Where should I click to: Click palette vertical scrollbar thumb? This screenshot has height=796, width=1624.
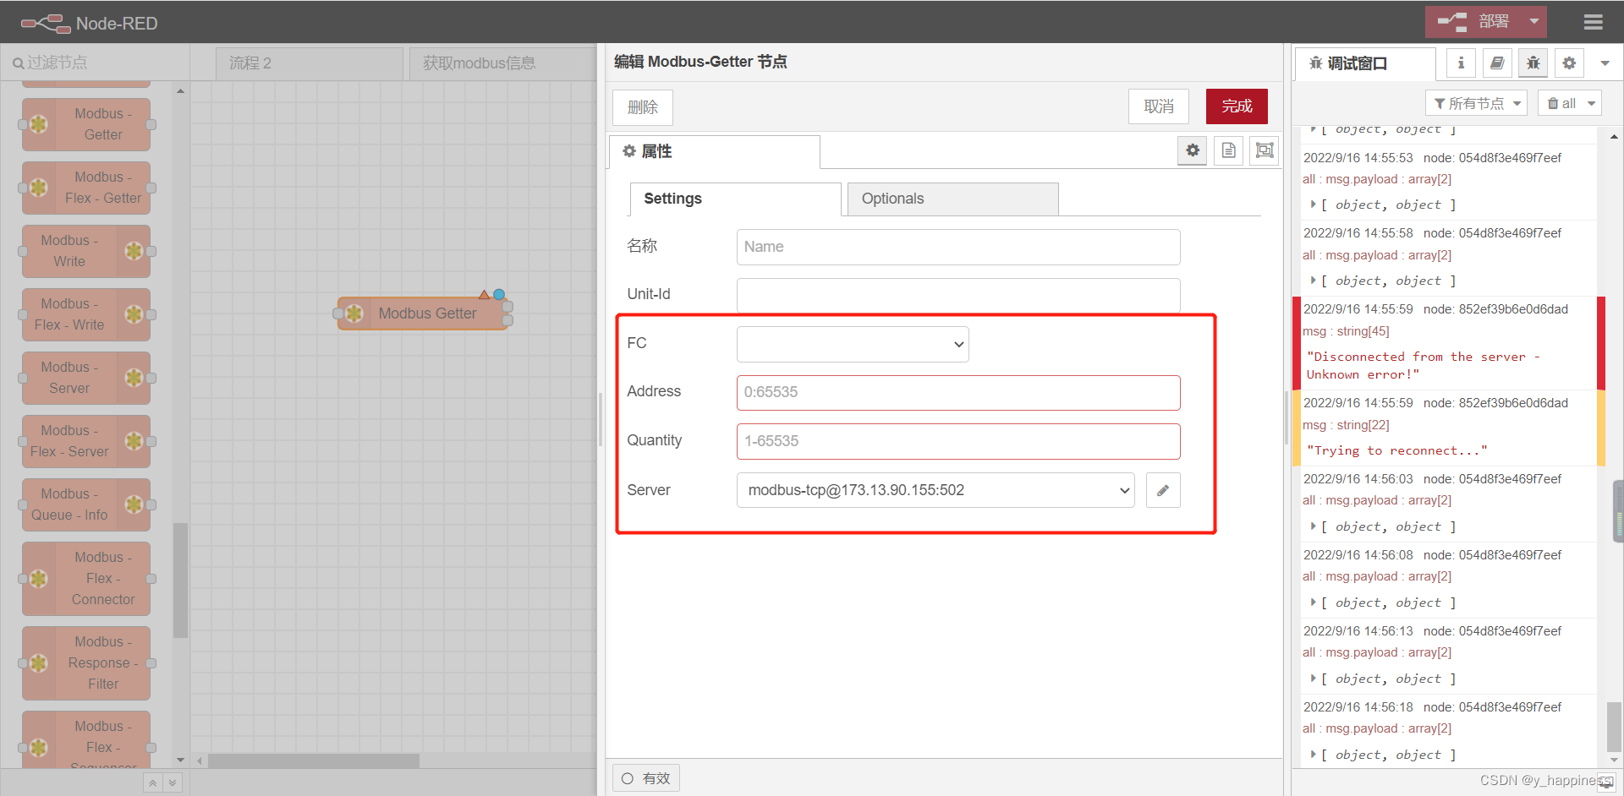pyautogui.click(x=180, y=581)
